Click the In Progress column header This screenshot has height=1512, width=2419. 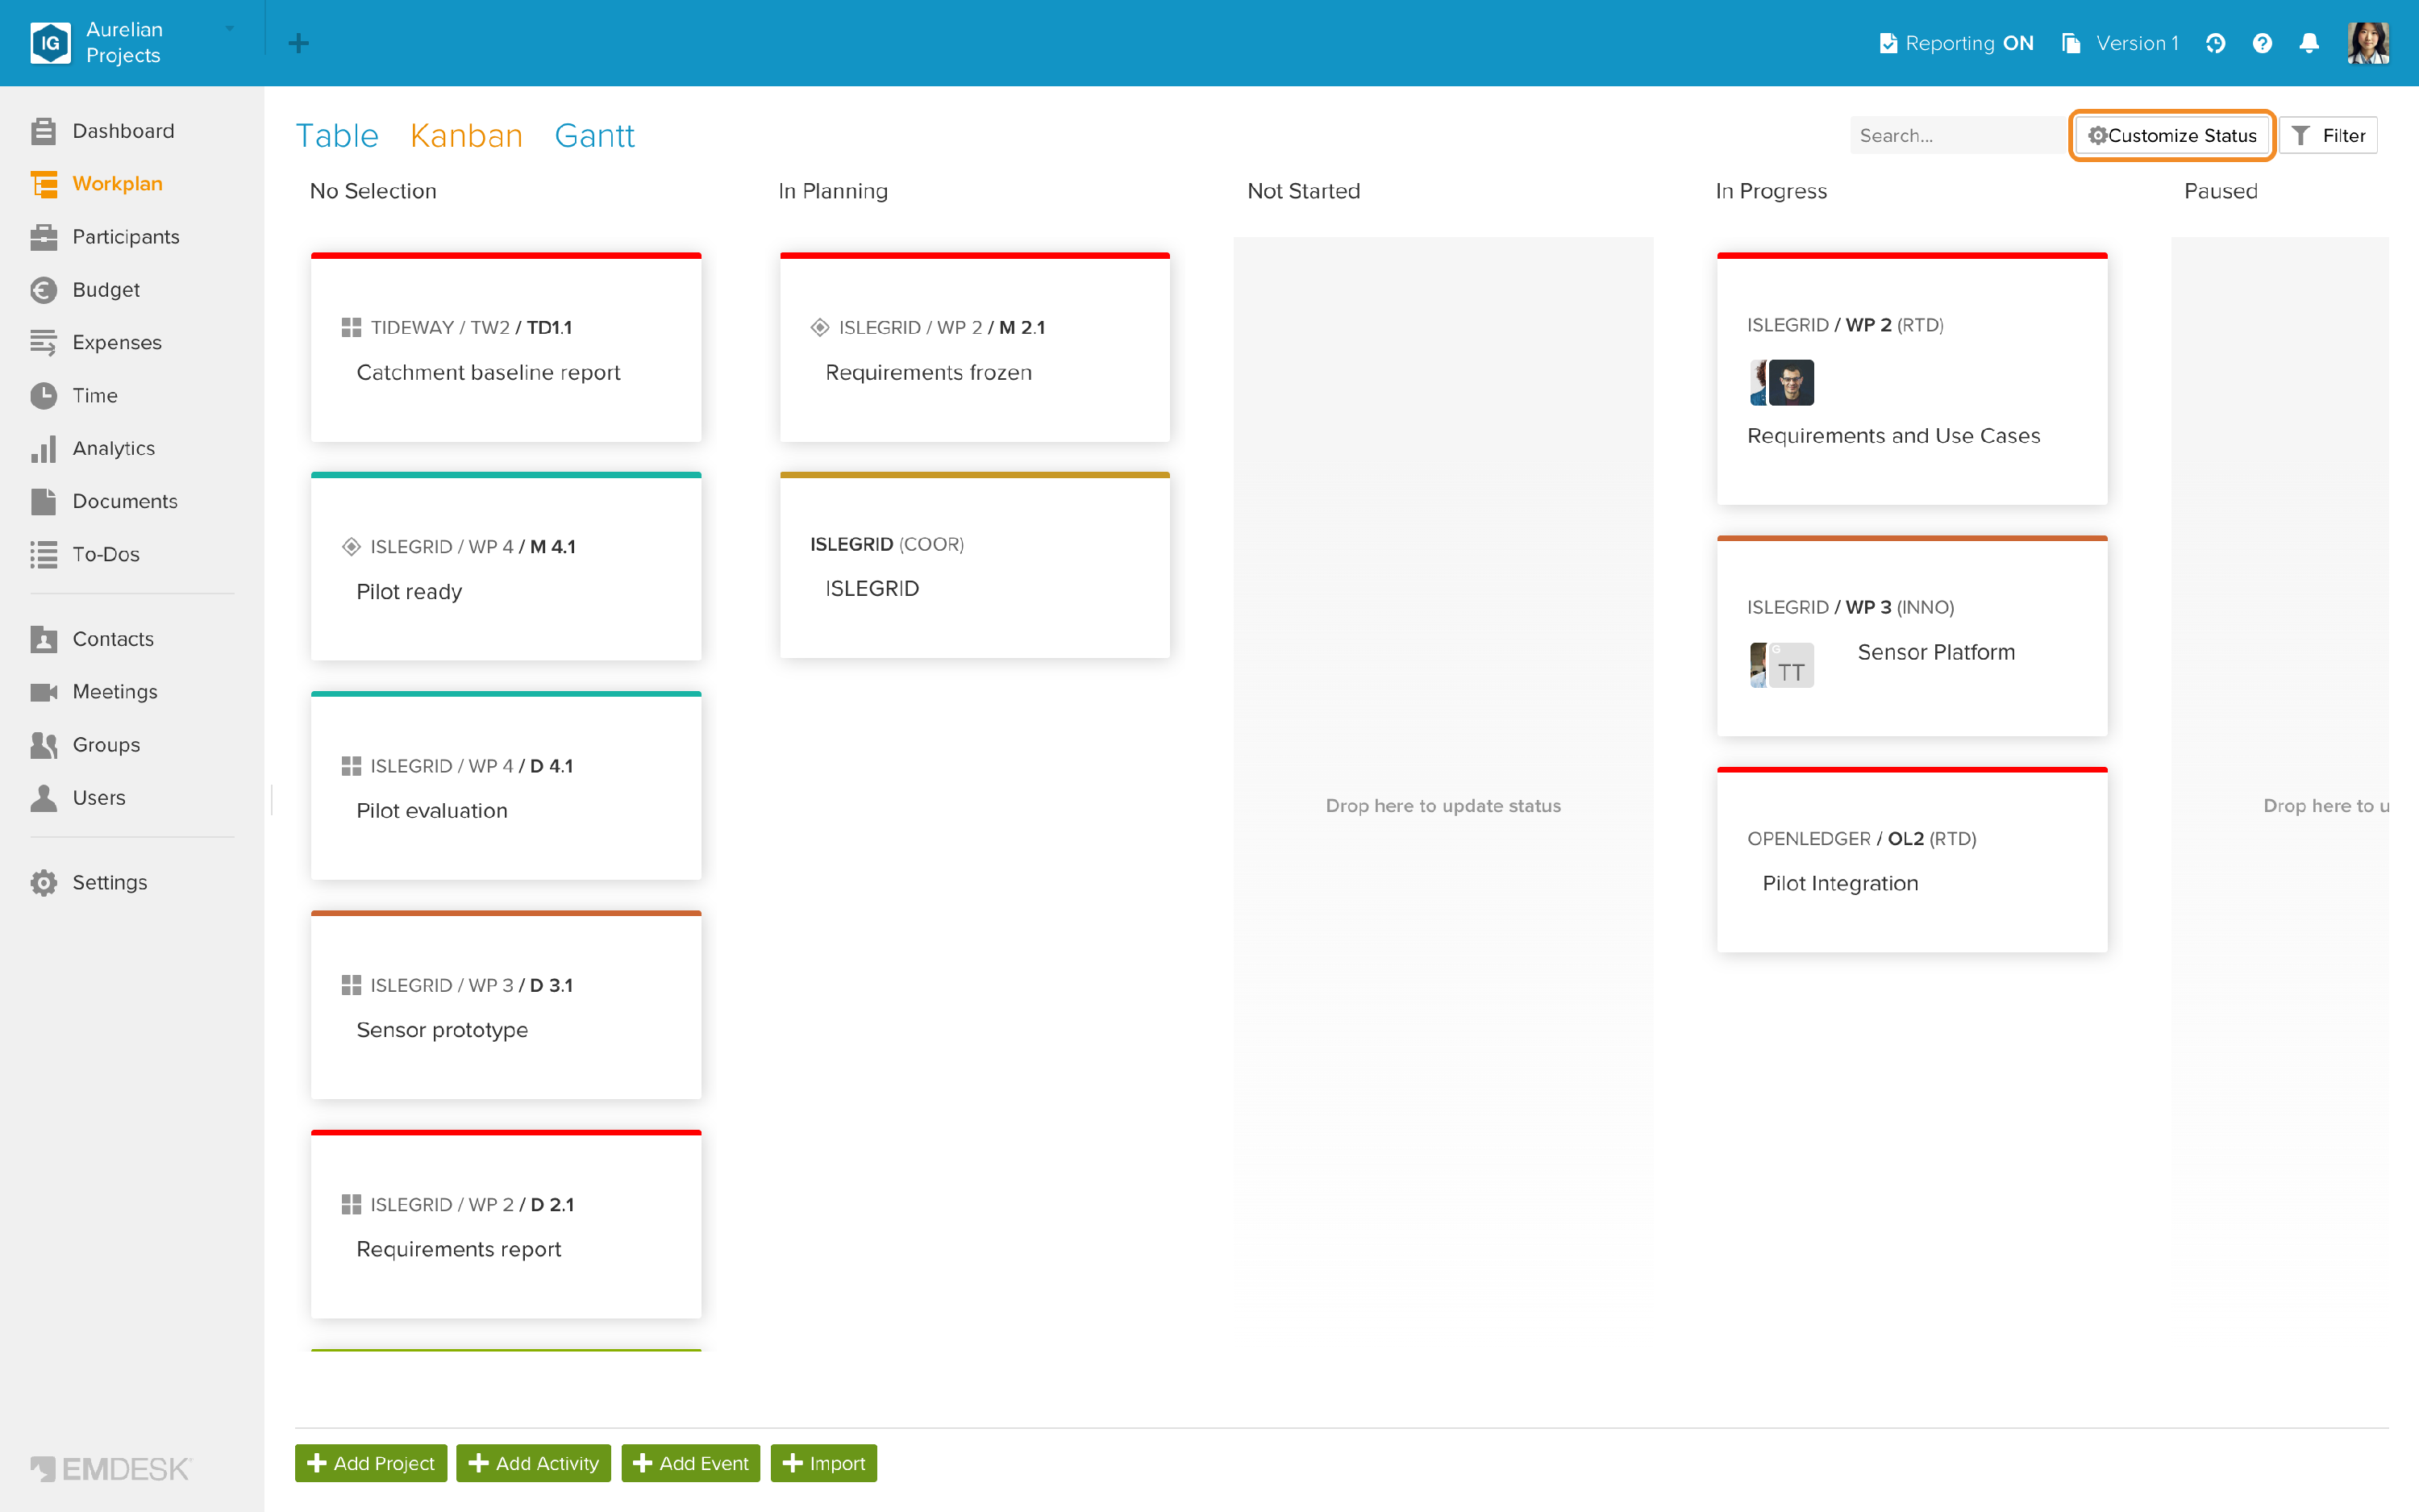click(x=1770, y=191)
